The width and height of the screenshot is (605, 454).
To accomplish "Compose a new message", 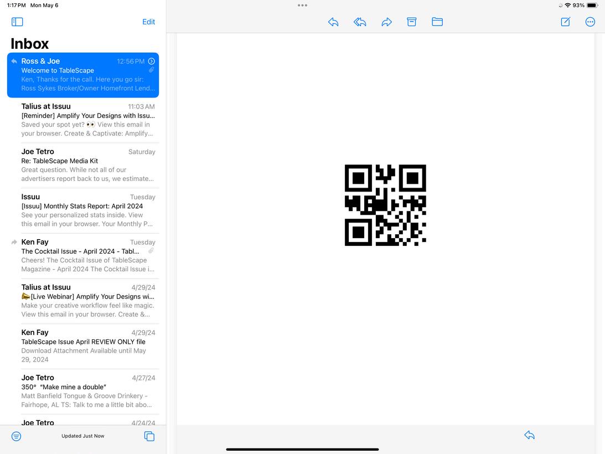I will click(x=566, y=22).
